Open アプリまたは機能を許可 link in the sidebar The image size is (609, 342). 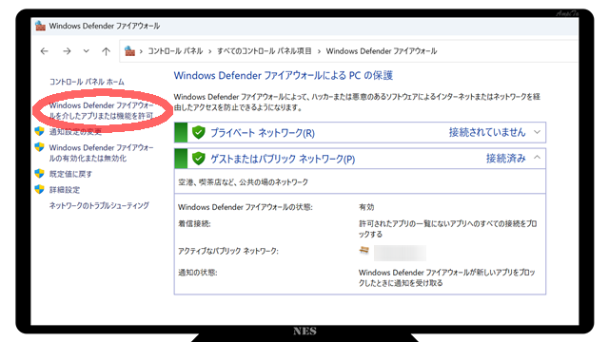(x=102, y=110)
